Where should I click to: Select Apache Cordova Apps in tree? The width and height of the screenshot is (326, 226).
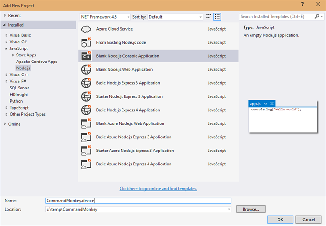click(x=36, y=62)
